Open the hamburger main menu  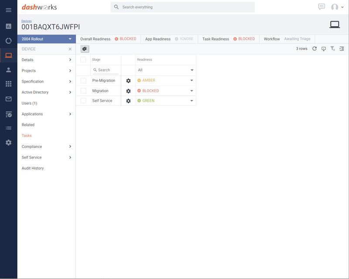(8, 10)
